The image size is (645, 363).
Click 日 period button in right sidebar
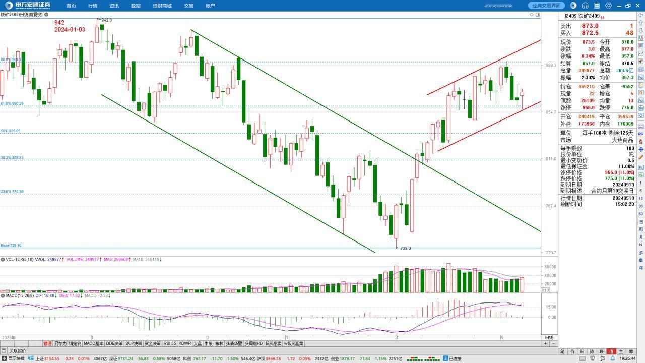[x=641, y=222]
